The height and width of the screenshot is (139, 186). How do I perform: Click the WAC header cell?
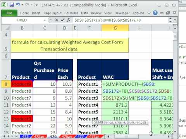115,70
